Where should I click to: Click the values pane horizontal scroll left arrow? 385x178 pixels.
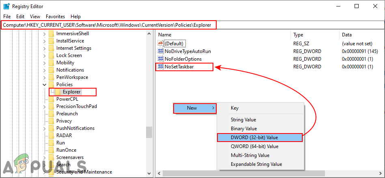click(159, 173)
